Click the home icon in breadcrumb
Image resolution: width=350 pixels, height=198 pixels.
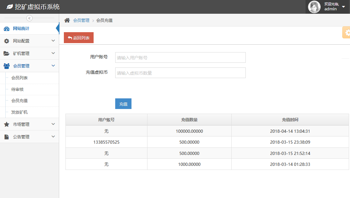[x=67, y=20]
